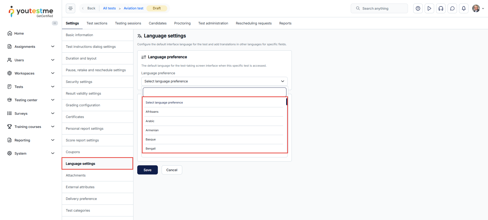
Task: Open Grading configuration settings
Action: click(98, 105)
